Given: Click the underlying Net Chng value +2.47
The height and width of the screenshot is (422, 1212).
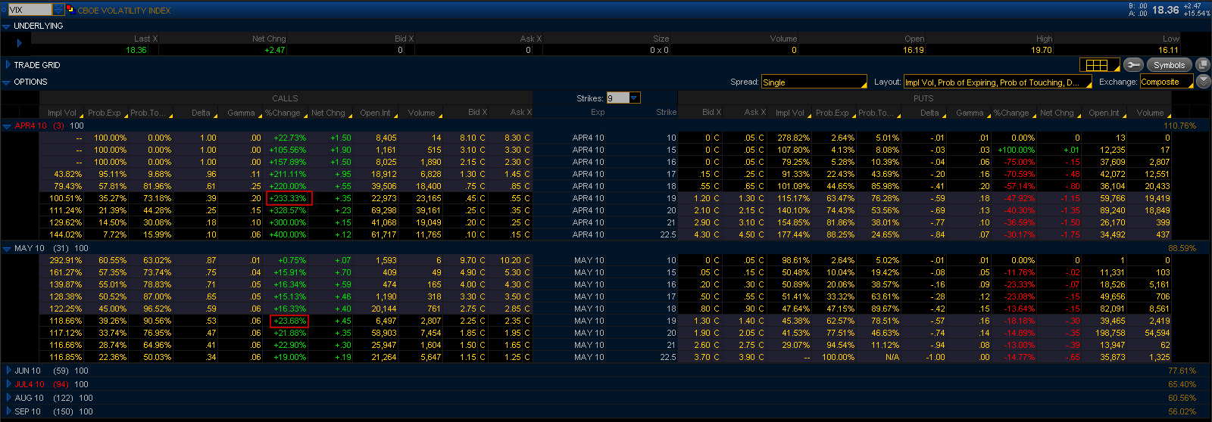Looking at the screenshot, I should click(x=274, y=50).
